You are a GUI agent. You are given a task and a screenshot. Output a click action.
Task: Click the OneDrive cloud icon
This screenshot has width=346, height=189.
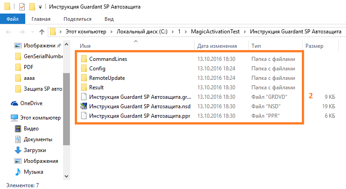(14, 103)
